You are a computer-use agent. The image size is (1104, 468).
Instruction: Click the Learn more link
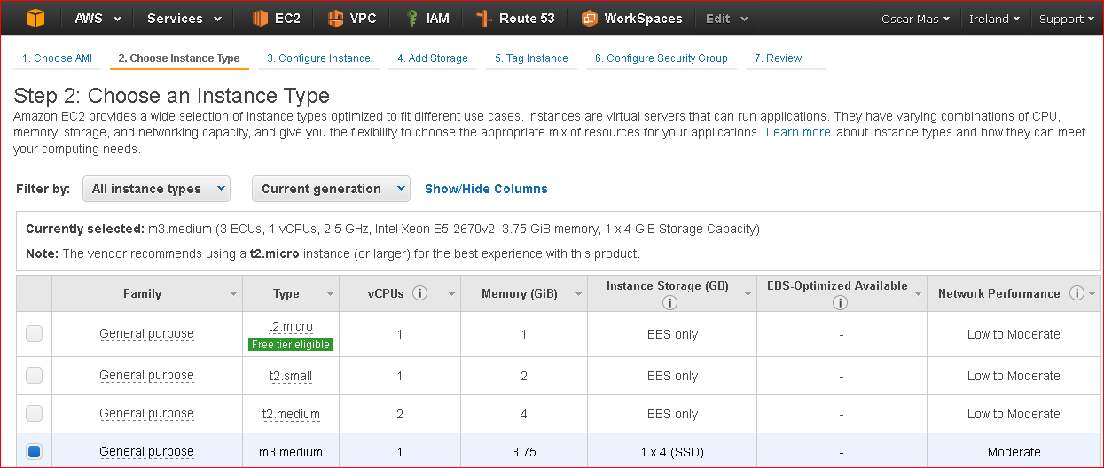pos(798,132)
